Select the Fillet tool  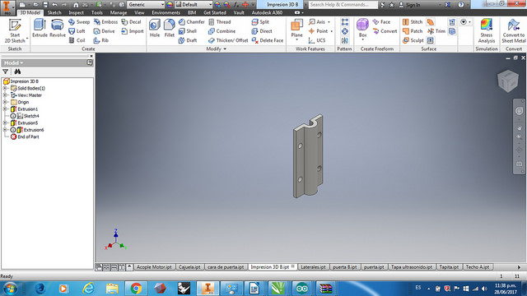tap(169, 28)
